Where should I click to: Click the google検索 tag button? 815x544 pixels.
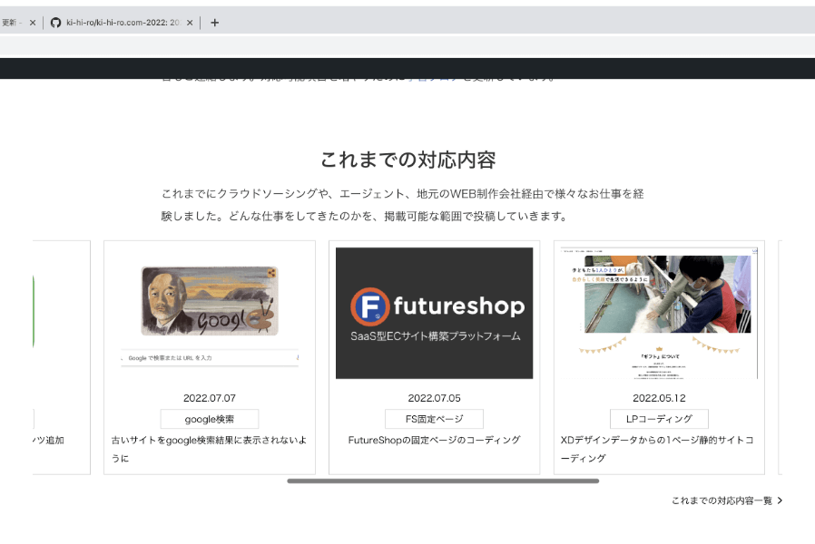(x=210, y=419)
